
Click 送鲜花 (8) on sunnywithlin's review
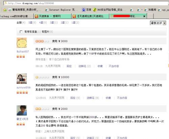tap(93, 98)
